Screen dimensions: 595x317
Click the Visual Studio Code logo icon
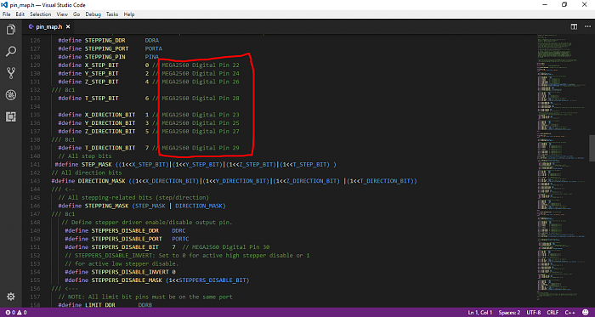[x=4, y=4]
